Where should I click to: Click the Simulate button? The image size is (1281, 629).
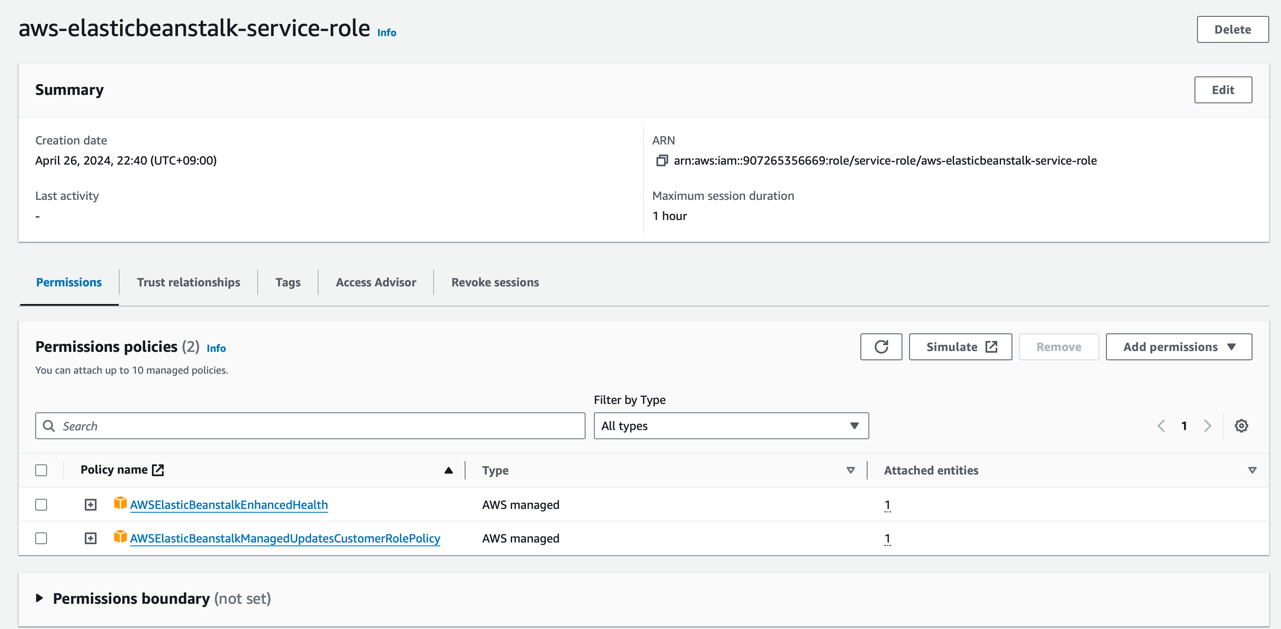(x=960, y=347)
